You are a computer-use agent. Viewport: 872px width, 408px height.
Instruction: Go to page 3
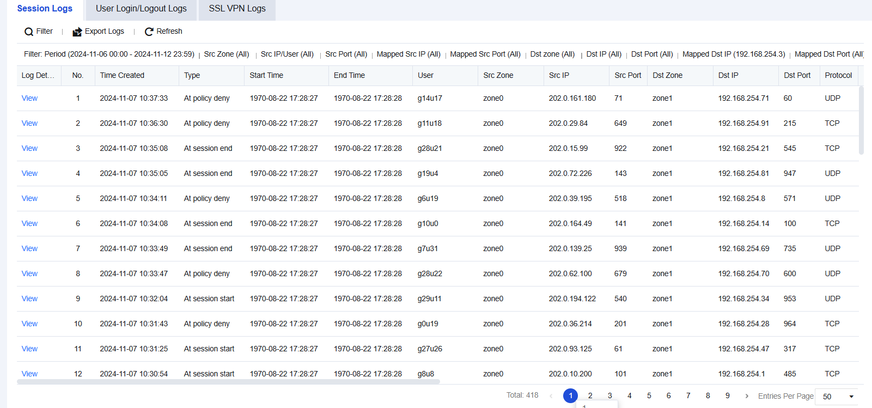pyautogui.click(x=609, y=396)
